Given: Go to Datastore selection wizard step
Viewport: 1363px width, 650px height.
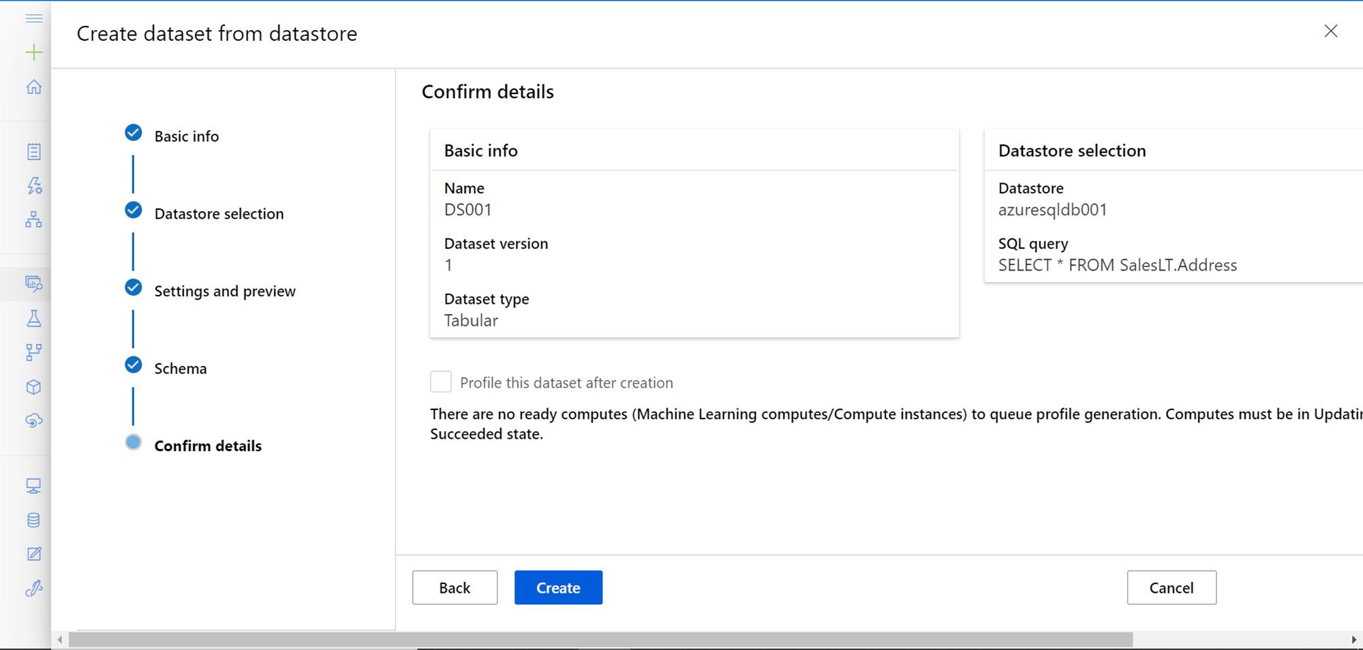Looking at the screenshot, I should pos(219,214).
